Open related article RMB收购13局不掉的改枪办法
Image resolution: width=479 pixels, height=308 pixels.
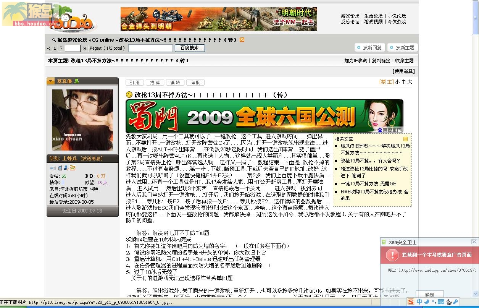(374, 195)
